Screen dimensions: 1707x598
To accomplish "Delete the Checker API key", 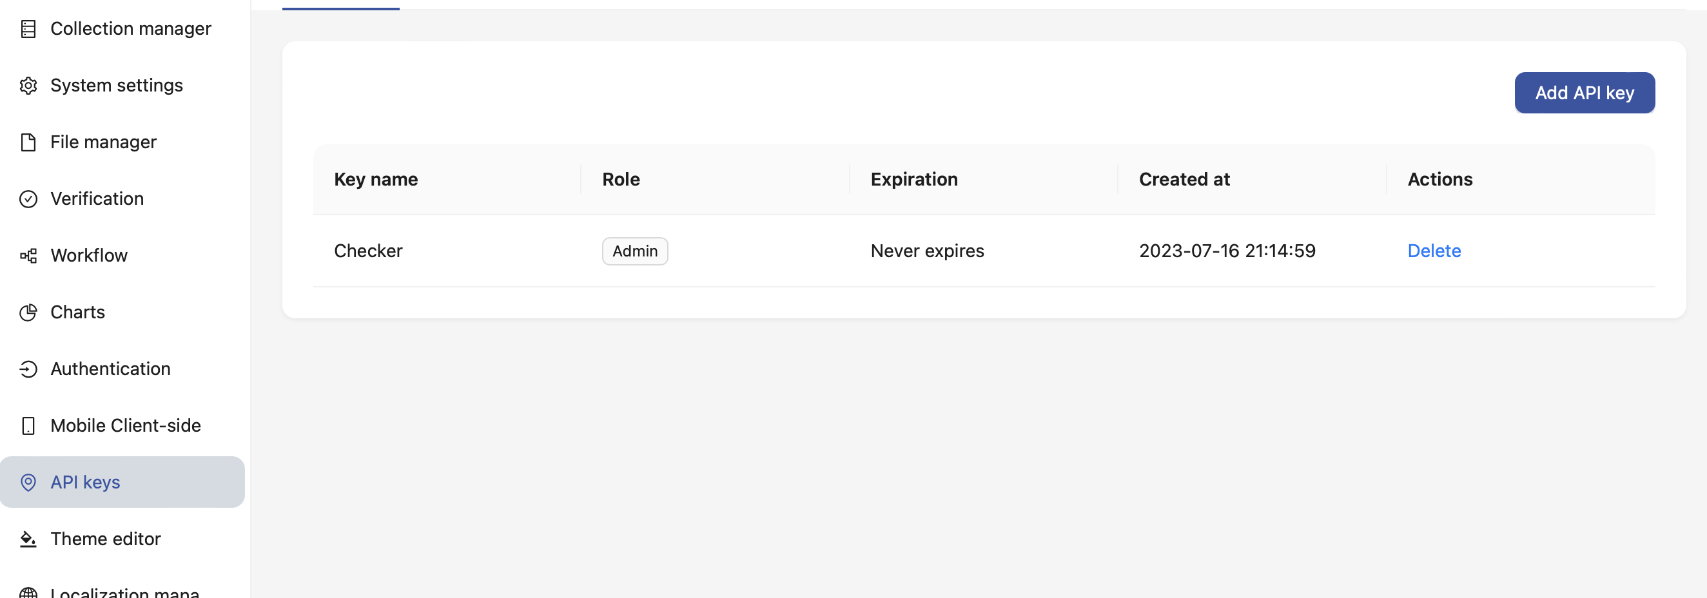I will point(1434,250).
